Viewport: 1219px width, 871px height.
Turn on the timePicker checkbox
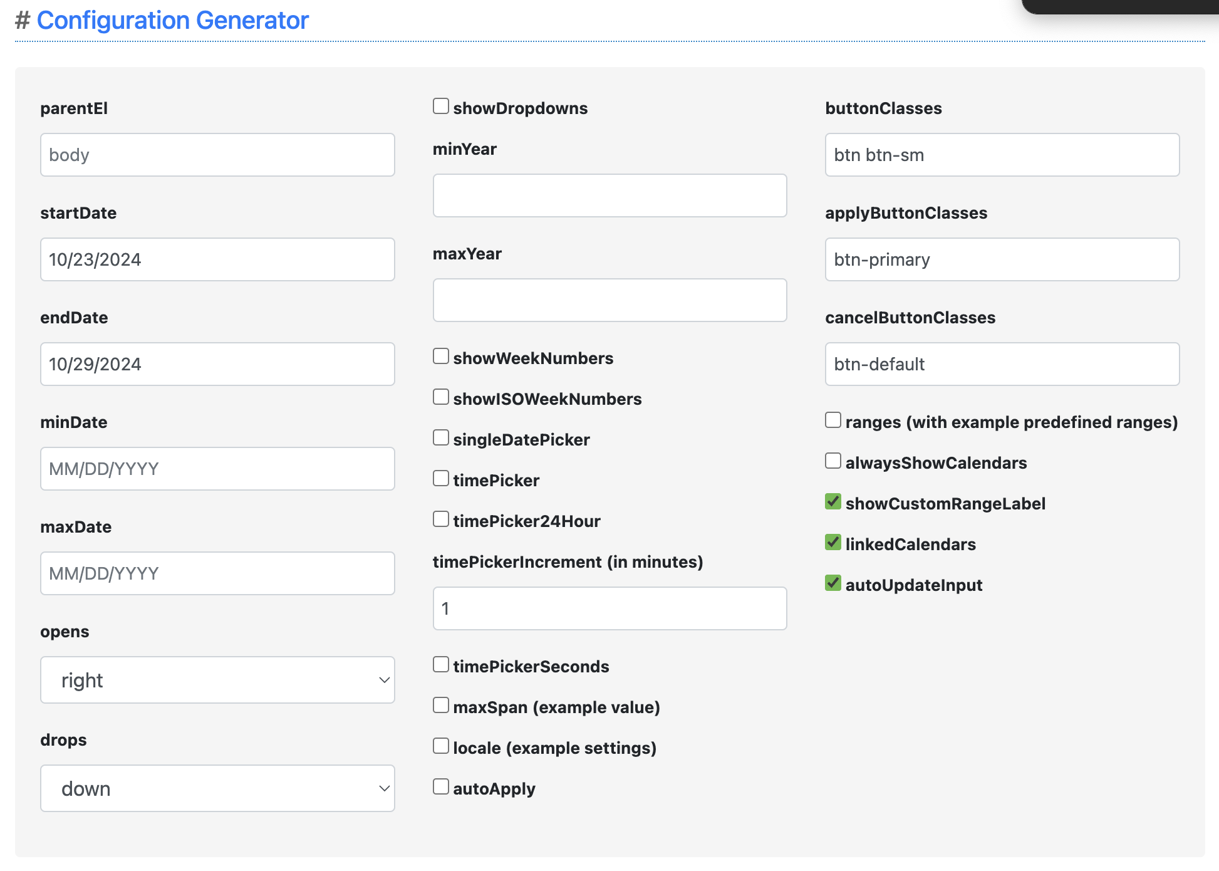coord(441,478)
